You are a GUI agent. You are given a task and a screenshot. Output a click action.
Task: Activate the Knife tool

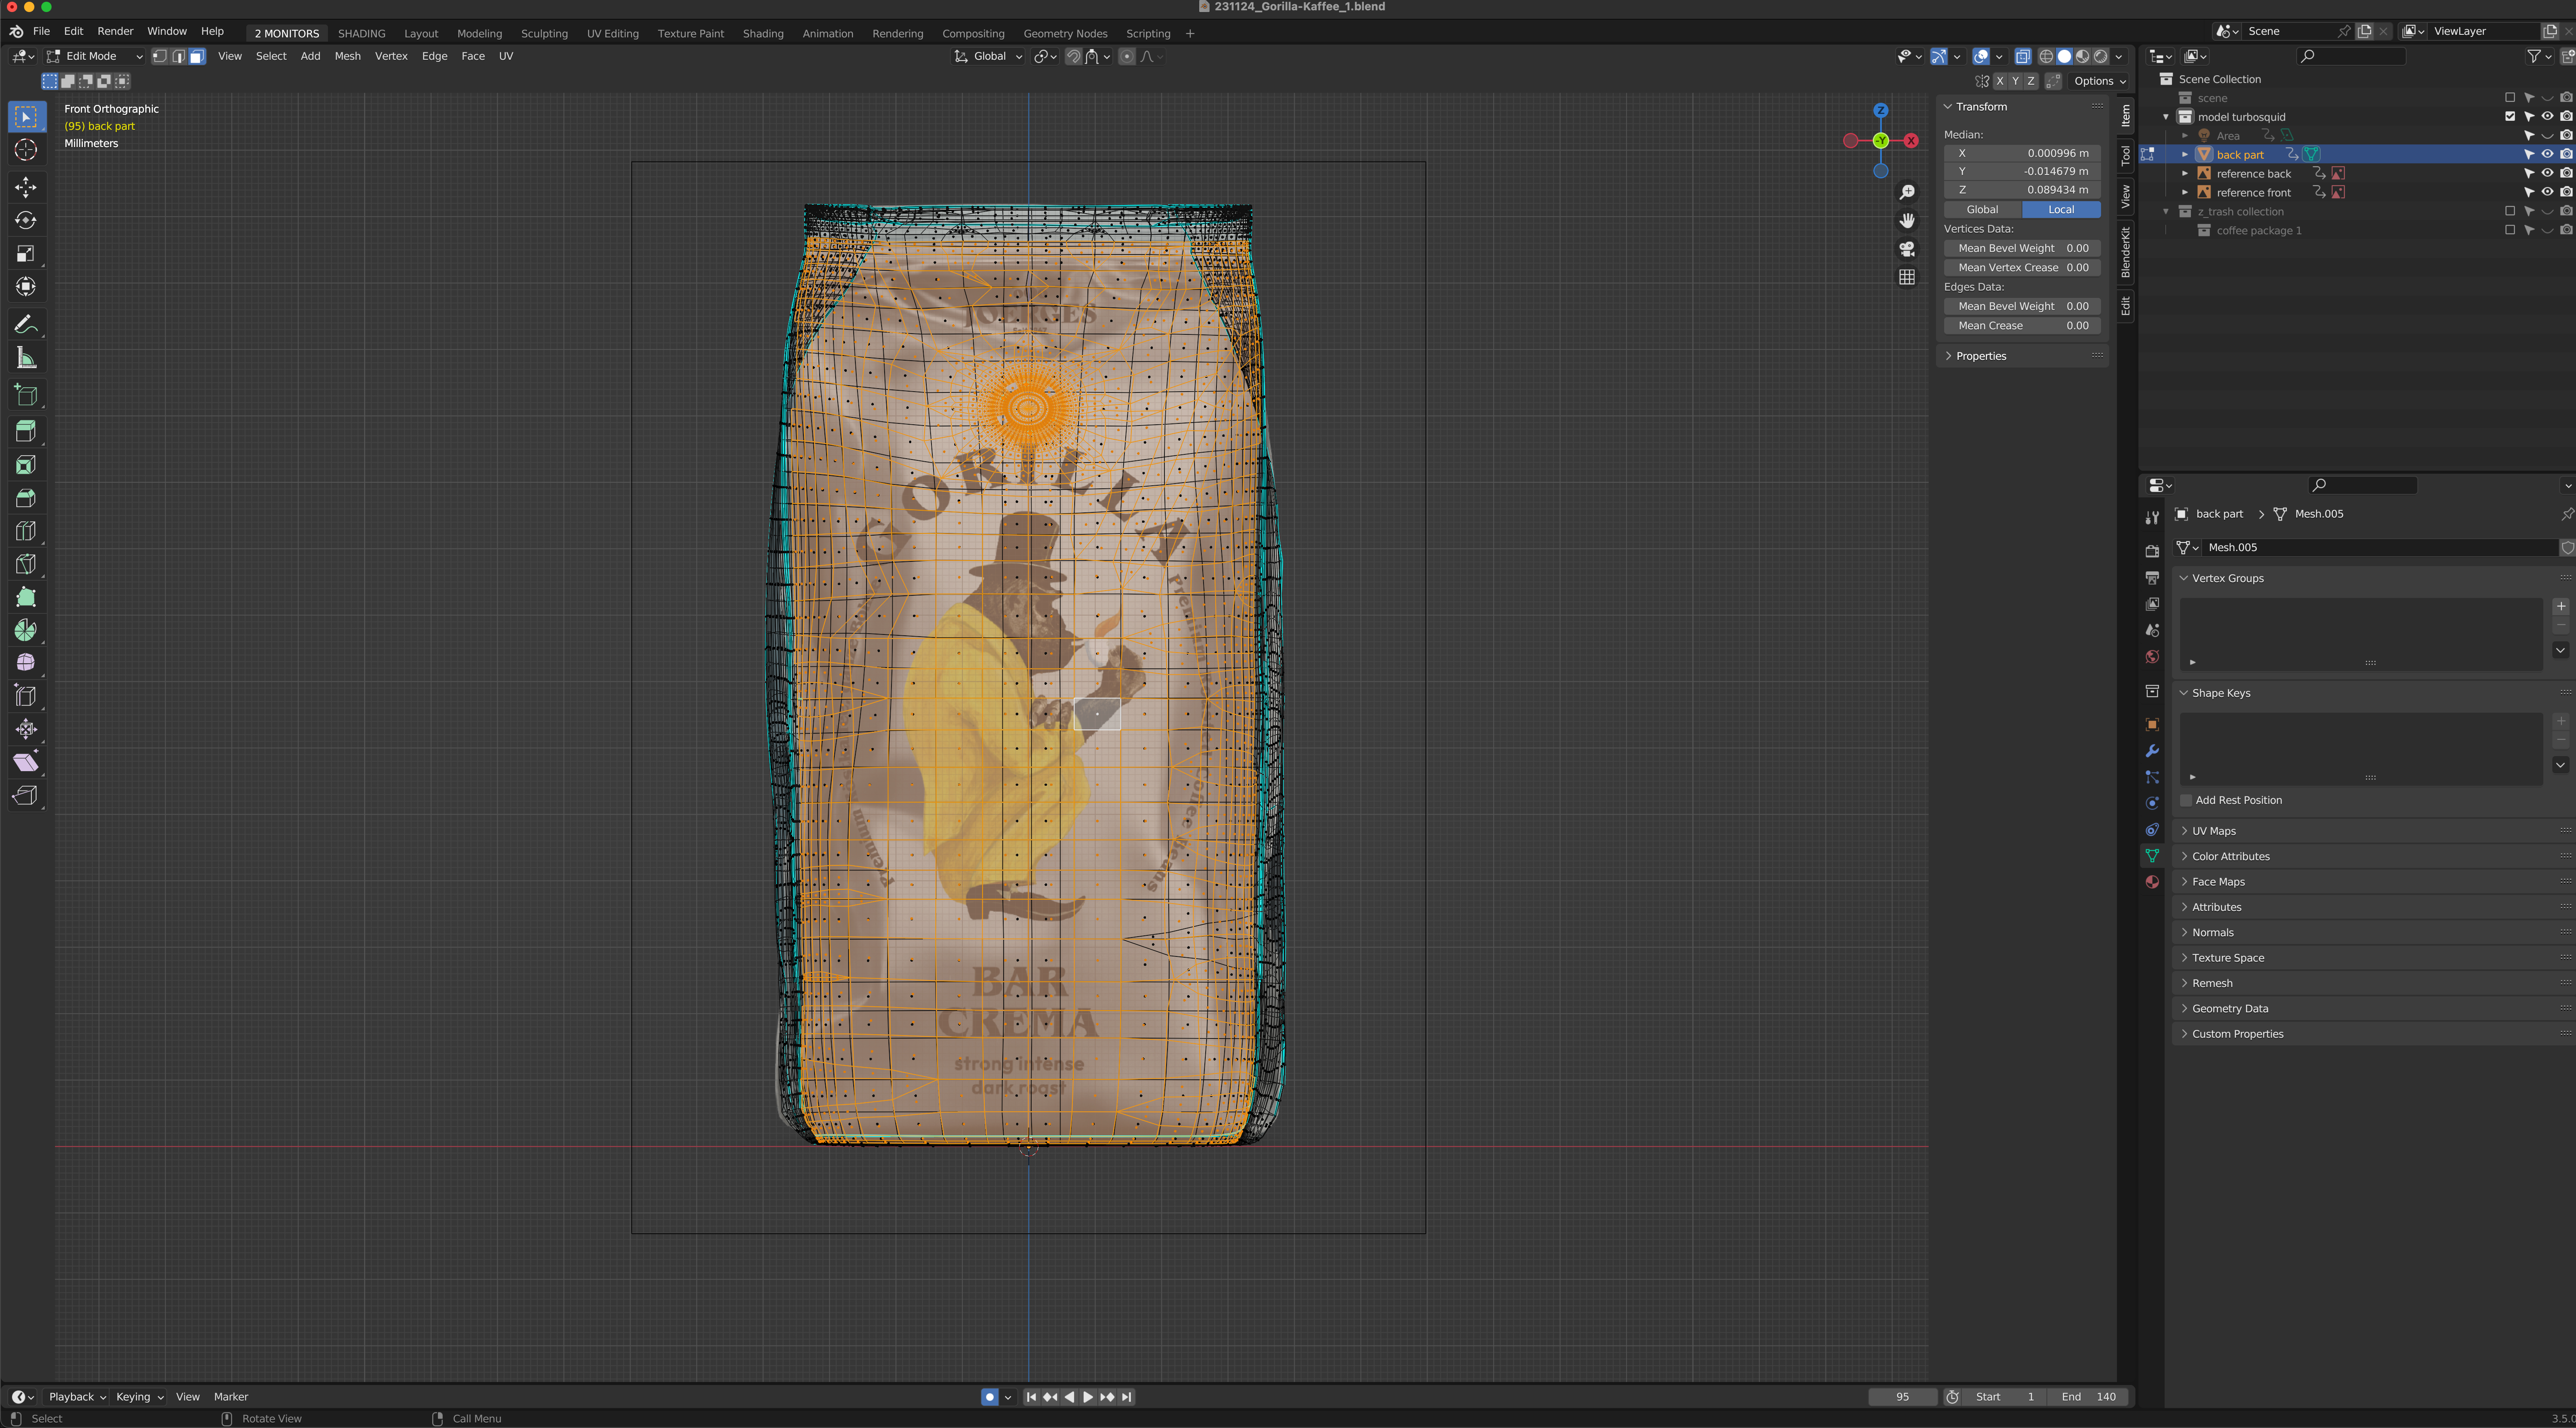click(26, 564)
